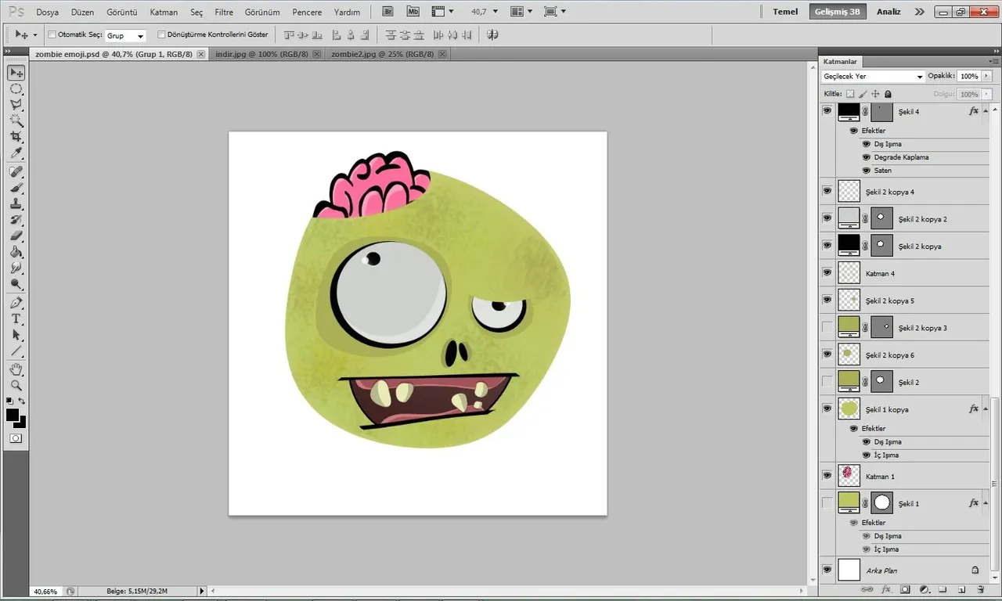The width and height of the screenshot is (1002, 601).
Task: Show the hidden Şekil 2 kopya 3 layer
Action: [x=827, y=327]
